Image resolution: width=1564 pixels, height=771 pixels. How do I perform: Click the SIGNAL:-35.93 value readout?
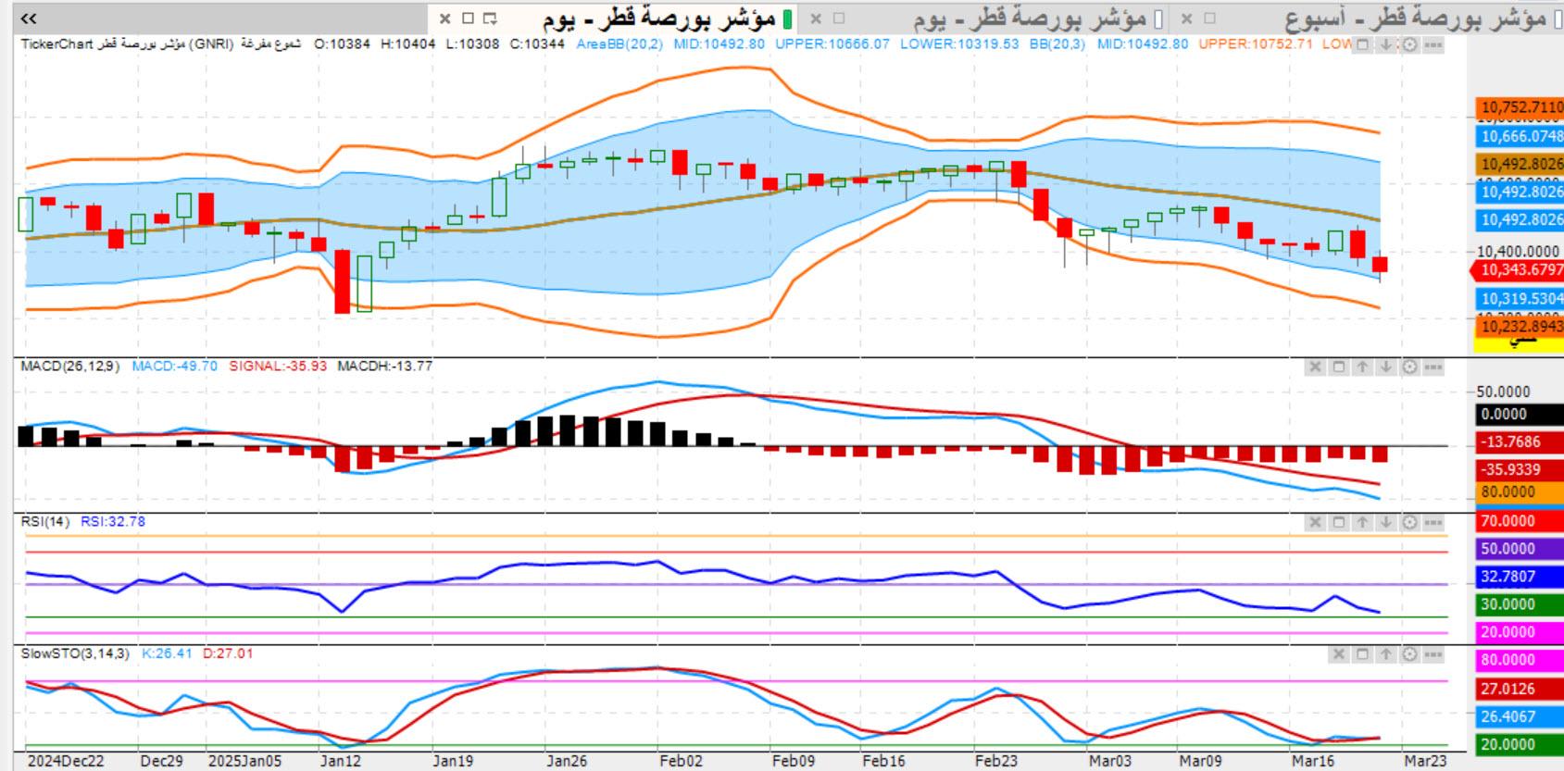tap(278, 366)
